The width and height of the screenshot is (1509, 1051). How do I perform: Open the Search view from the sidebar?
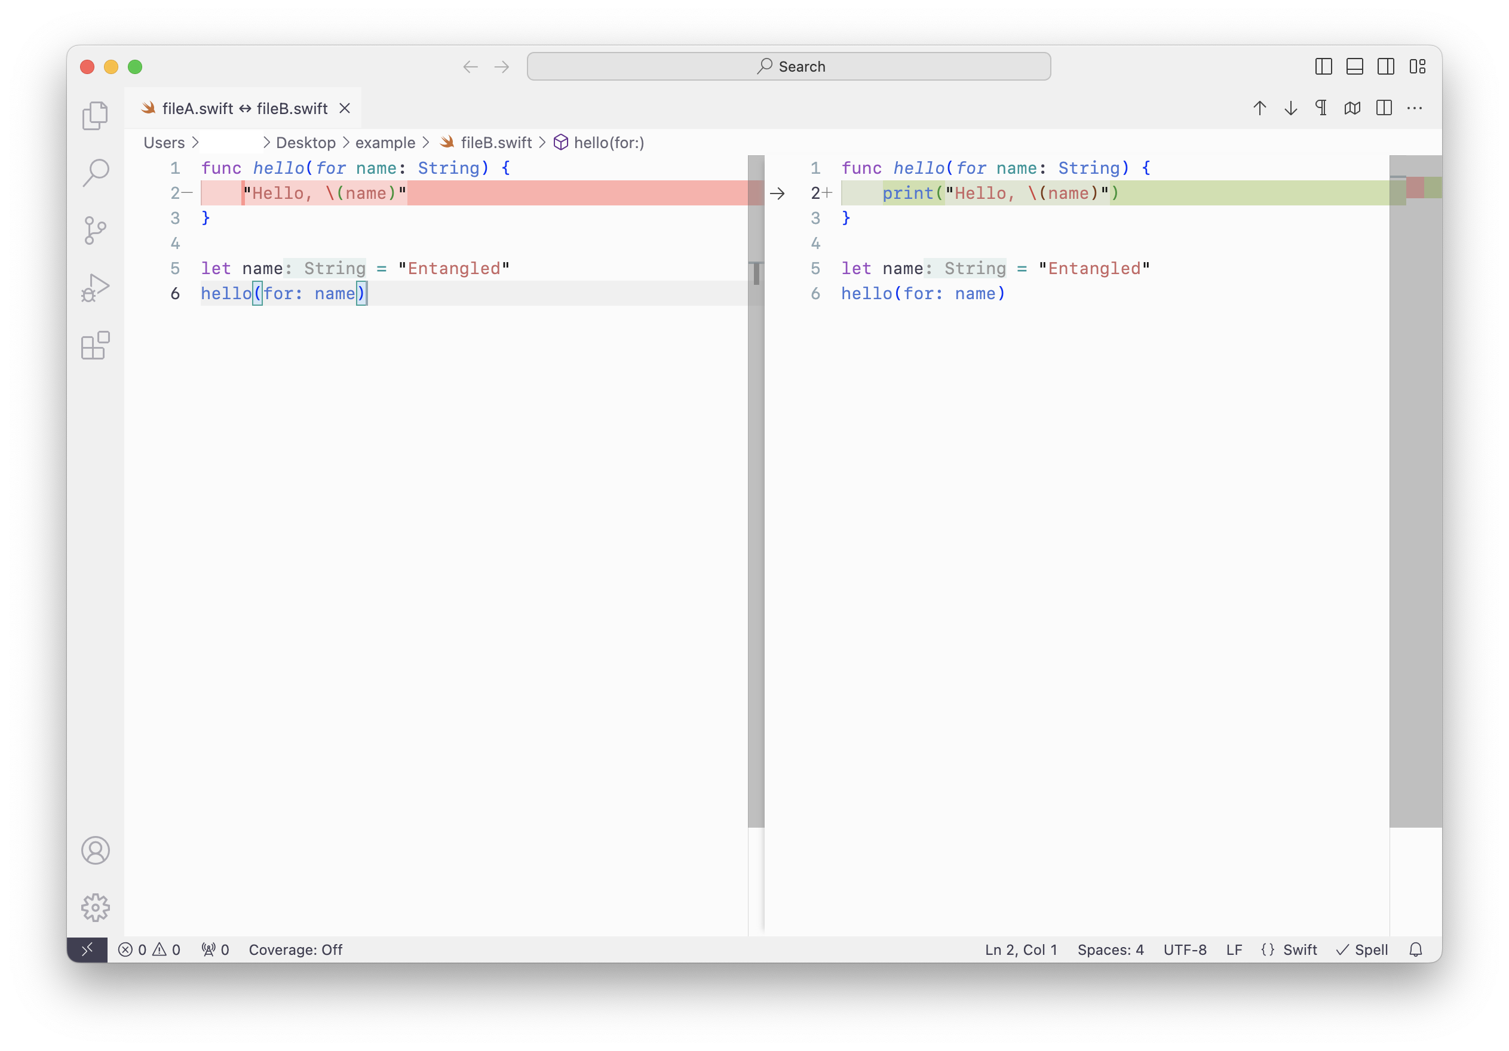click(96, 173)
